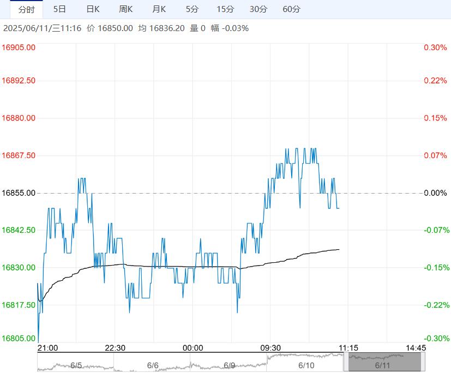Screen dimensions: 451x373
Task: Open the 60分 interval chart
Action: 292,9
